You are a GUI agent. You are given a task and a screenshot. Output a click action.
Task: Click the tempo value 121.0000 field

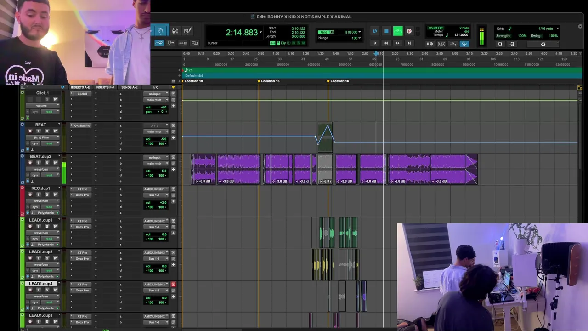coord(461,35)
